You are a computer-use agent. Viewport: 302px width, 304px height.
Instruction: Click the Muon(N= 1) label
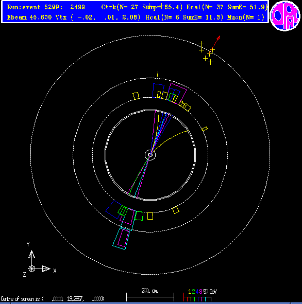click(x=246, y=17)
